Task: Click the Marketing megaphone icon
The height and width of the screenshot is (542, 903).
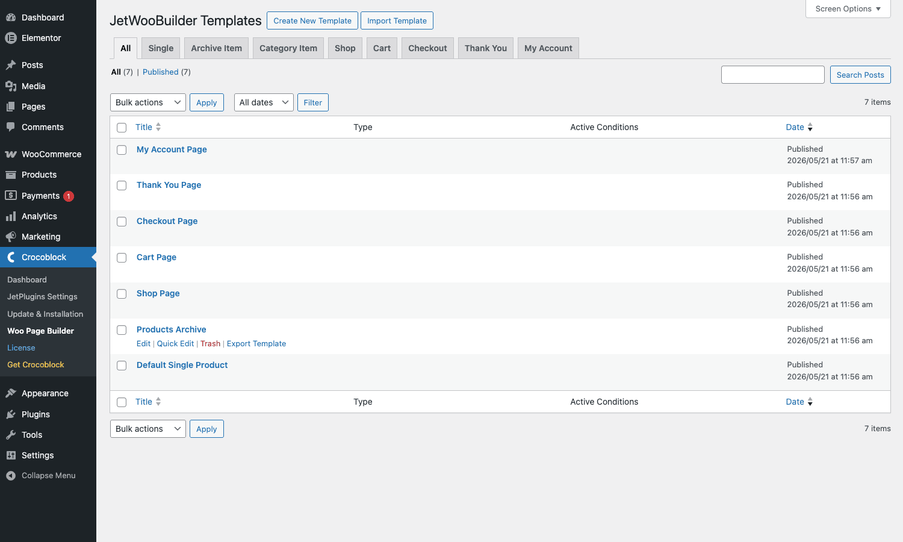Action: coord(11,237)
